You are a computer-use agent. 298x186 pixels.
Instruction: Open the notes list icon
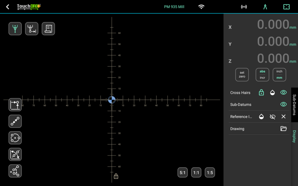(48, 29)
